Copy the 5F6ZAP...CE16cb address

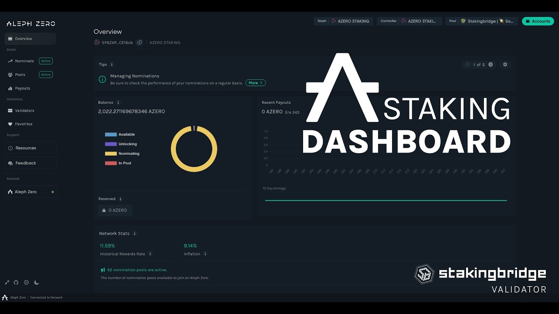point(139,42)
